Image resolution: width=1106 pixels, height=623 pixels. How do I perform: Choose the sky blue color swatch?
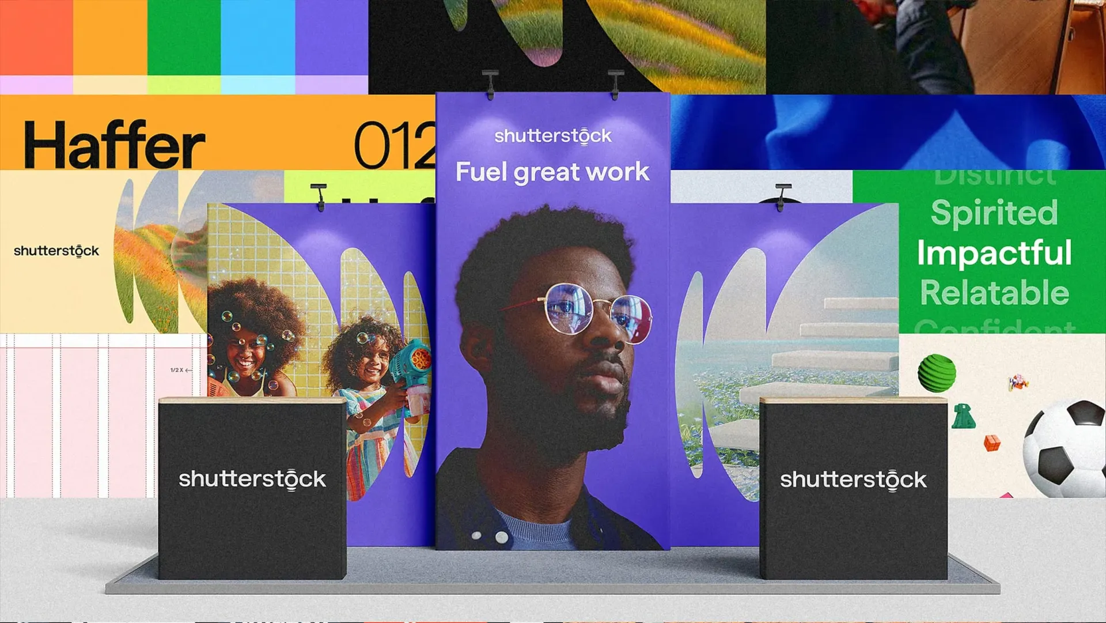pyautogui.click(x=258, y=37)
